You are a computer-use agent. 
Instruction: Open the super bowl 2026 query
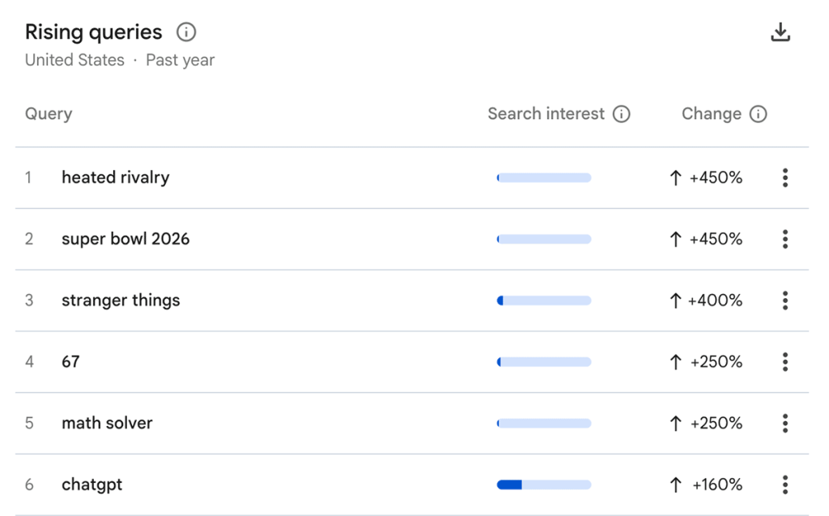pyautogui.click(x=125, y=239)
